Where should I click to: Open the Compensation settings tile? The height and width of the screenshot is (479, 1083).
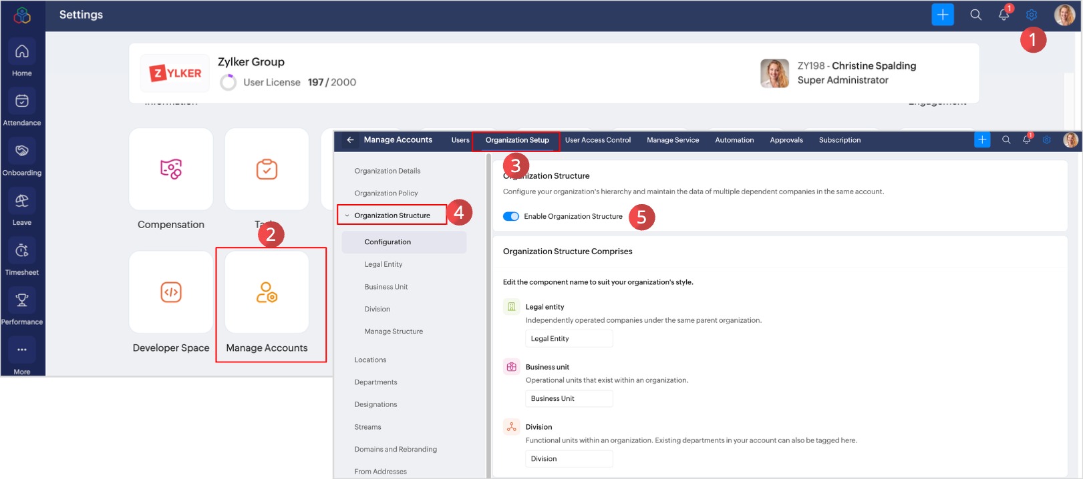(171, 169)
